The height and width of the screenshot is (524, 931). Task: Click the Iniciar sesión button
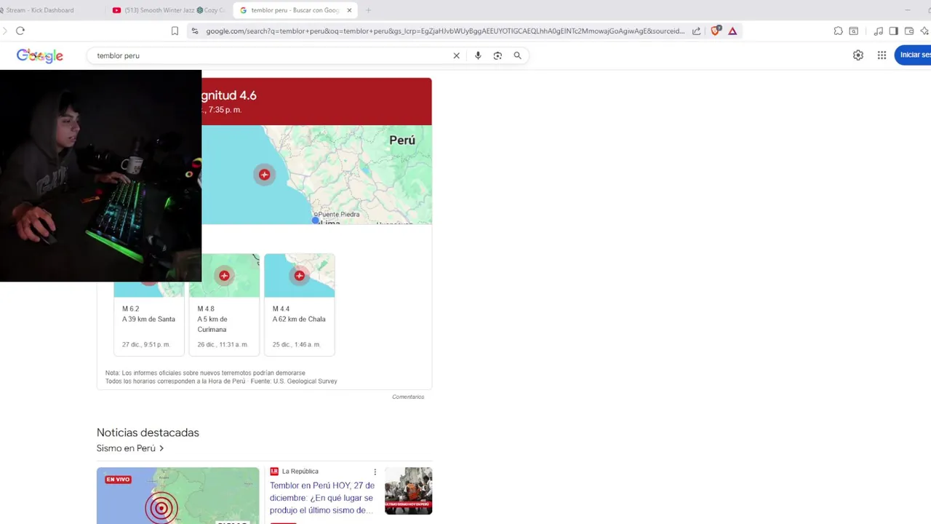(914, 55)
